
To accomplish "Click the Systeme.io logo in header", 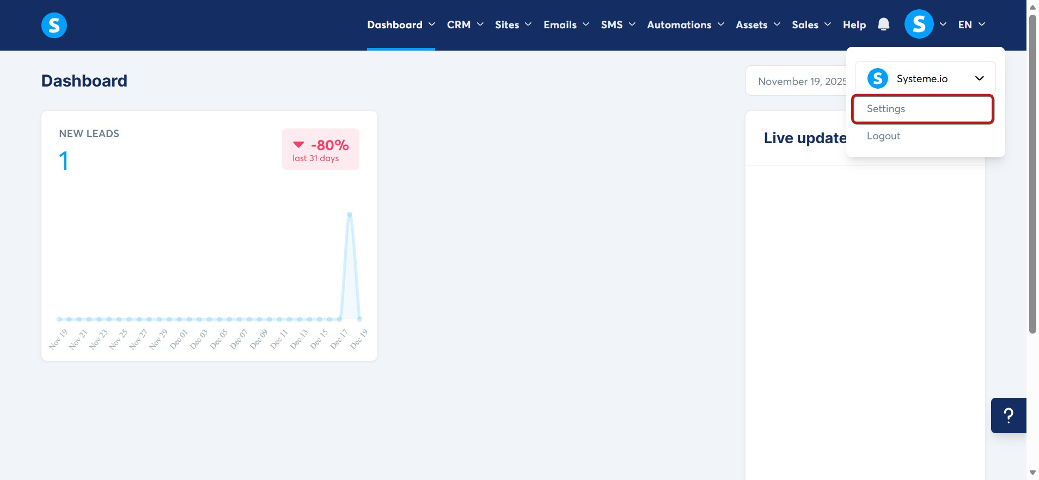I will coord(54,25).
